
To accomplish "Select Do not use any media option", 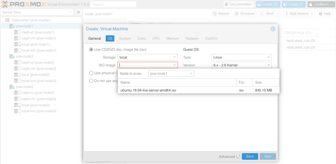I will coord(91,81).
